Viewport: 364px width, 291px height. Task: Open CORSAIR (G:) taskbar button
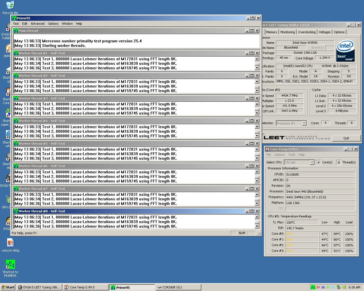tap(178, 287)
